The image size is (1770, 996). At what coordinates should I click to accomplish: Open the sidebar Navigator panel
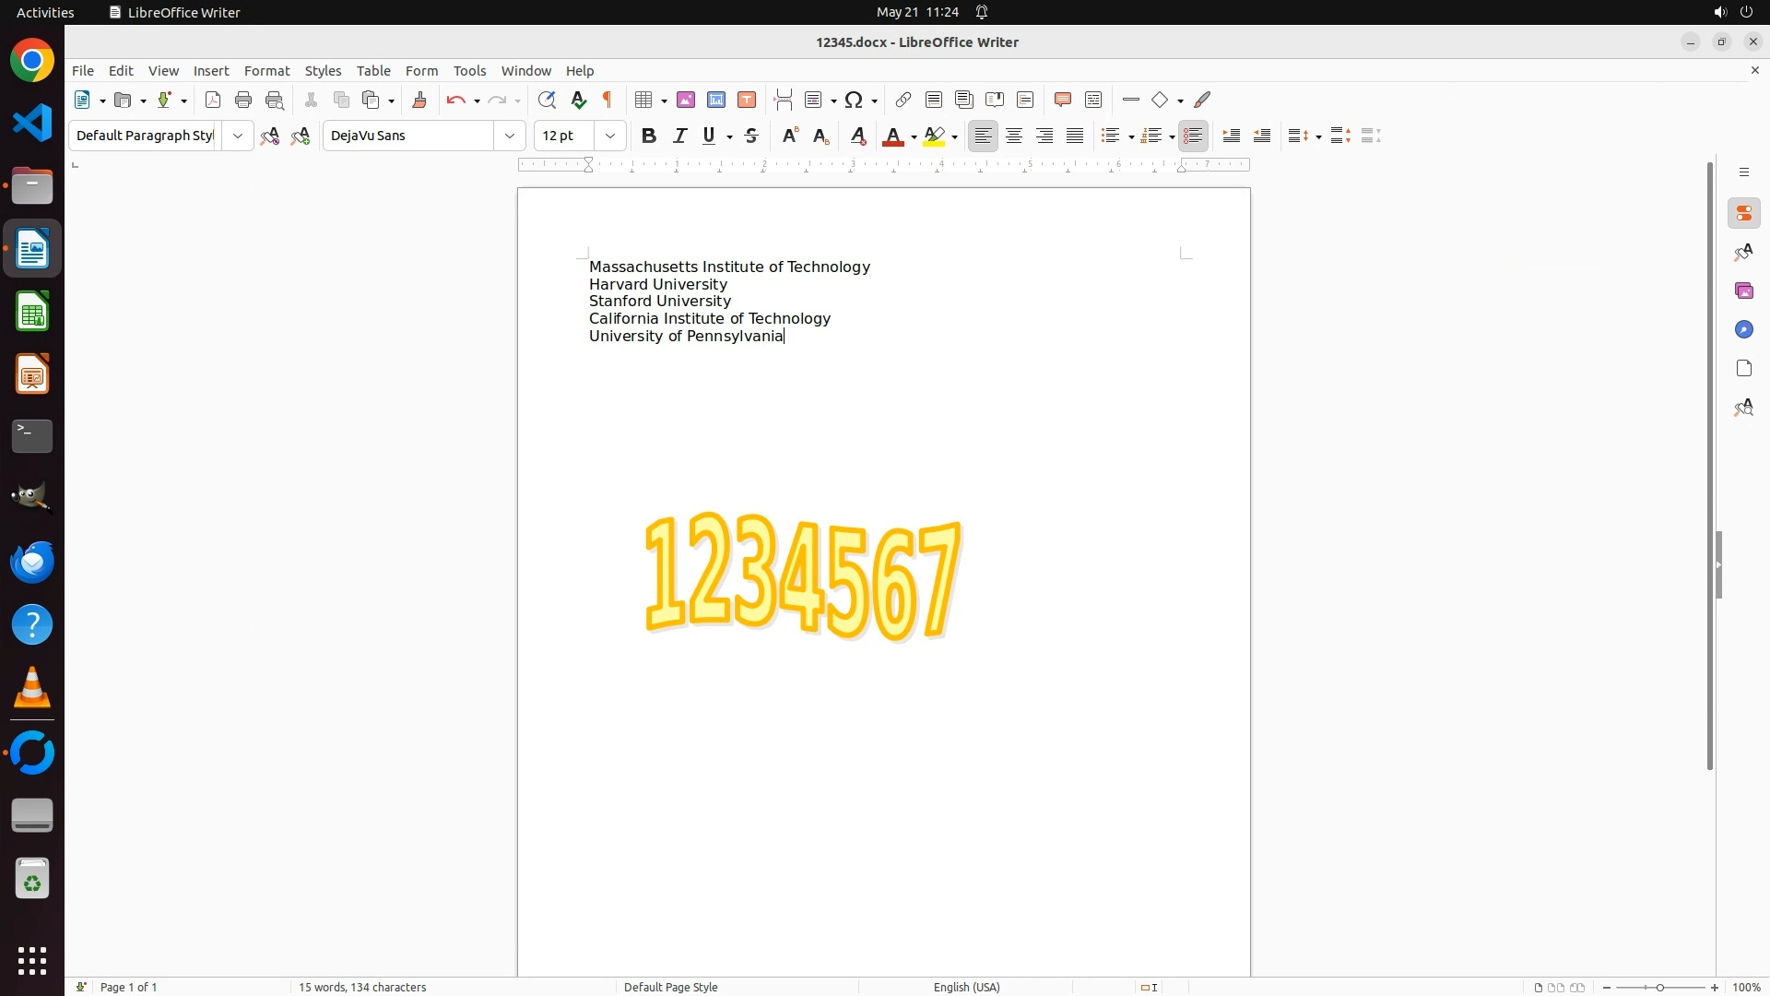1743,330
